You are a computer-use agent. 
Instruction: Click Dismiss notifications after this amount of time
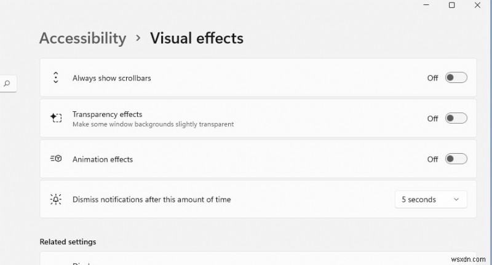click(x=151, y=199)
